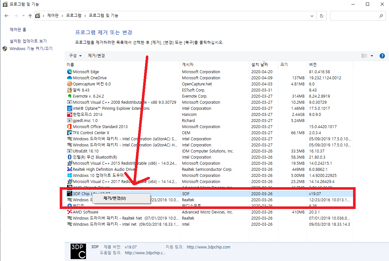Select Windows 드라이버 패키지 - Realtek Net row
Screen dimensions: 389x261
[209, 218]
